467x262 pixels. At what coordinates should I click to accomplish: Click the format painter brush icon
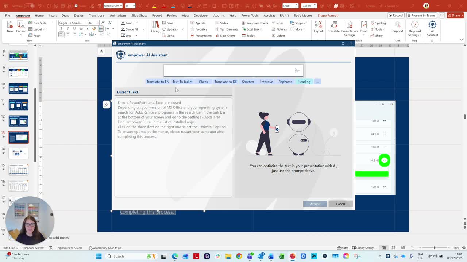tap(94, 29)
